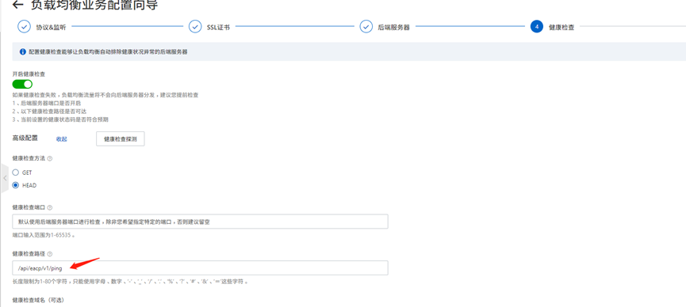Click the step 4 健康检查 circle icon
The width and height of the screenshot is (686, 307).
536,26
